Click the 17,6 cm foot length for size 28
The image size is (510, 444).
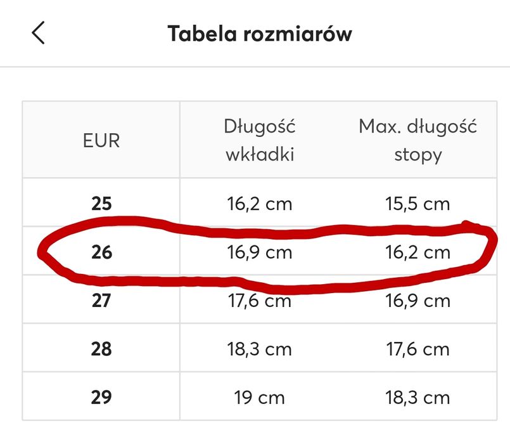(x=418, y=348)
